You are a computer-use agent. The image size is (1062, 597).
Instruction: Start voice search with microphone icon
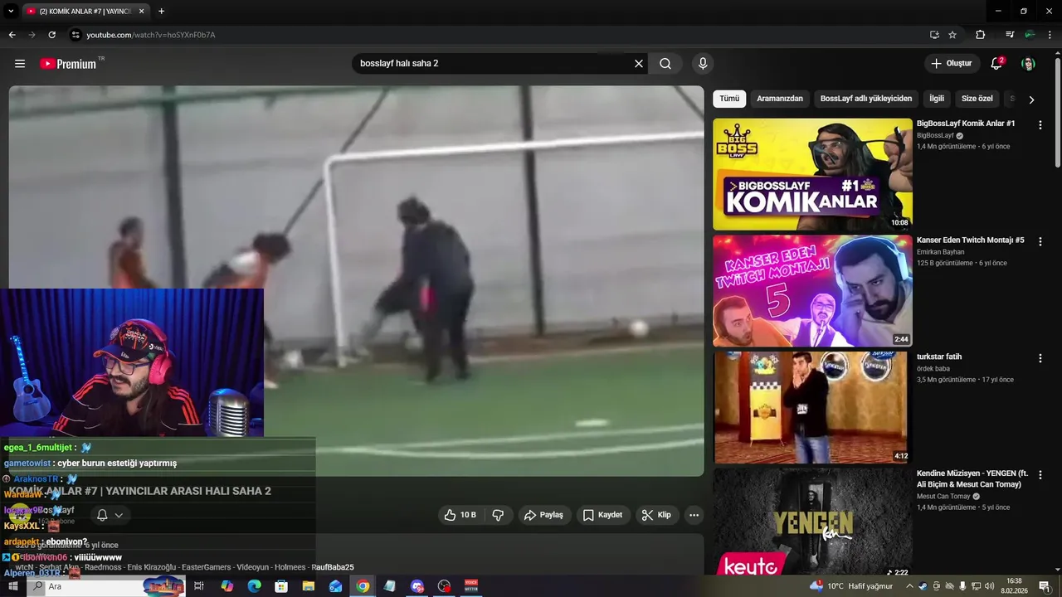pyautogui.click(x=703, y=64)
